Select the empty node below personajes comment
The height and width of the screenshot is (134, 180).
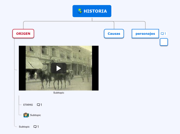(x=164, y=42)
